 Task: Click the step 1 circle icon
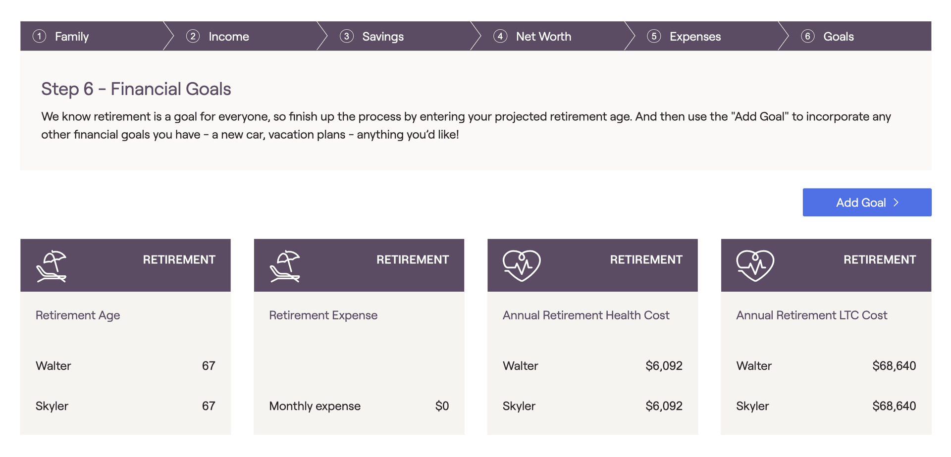tap(40, 36)
